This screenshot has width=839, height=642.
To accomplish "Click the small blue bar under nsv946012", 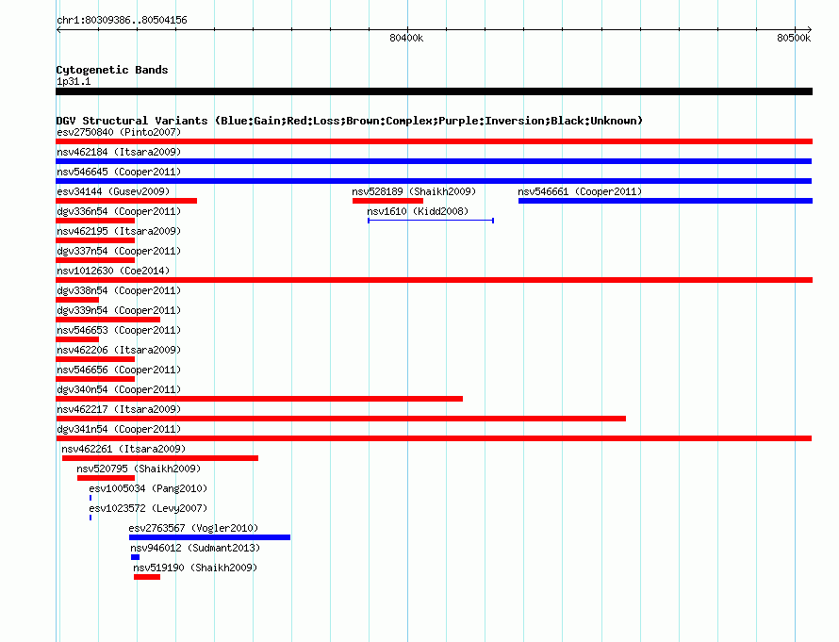I will pyautogui.click(x=136, y=557).
